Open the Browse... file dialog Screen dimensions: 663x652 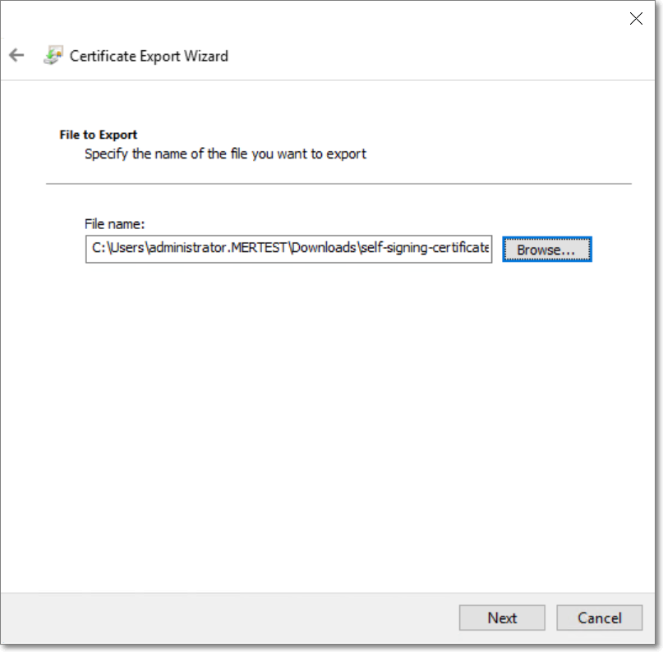pyautogui.click(x=547, y=250)
